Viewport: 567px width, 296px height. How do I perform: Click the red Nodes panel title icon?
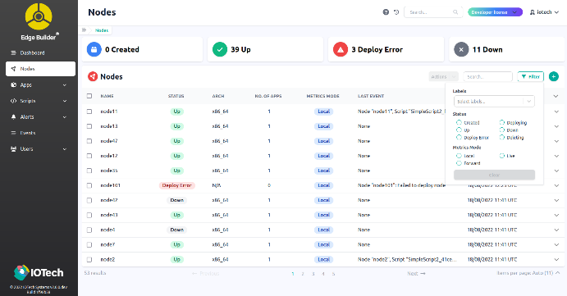tap(93, 76)
